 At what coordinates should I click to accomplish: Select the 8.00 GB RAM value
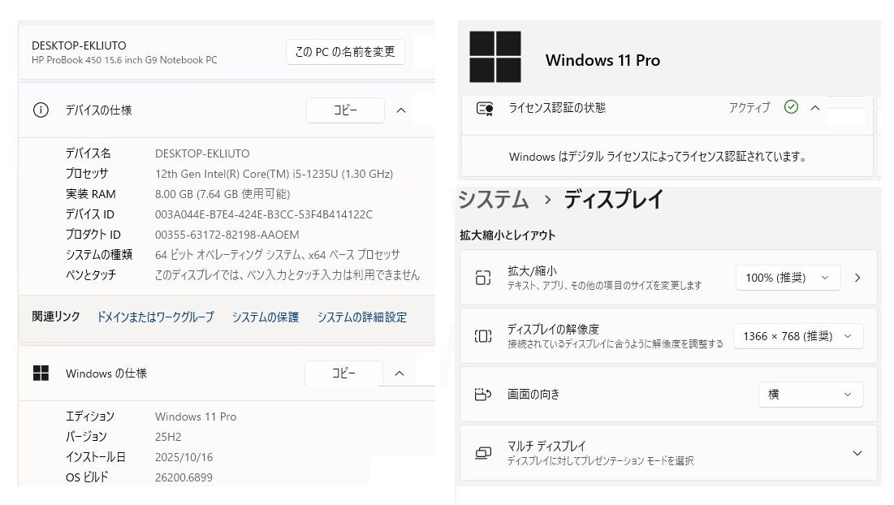(222, 194)
